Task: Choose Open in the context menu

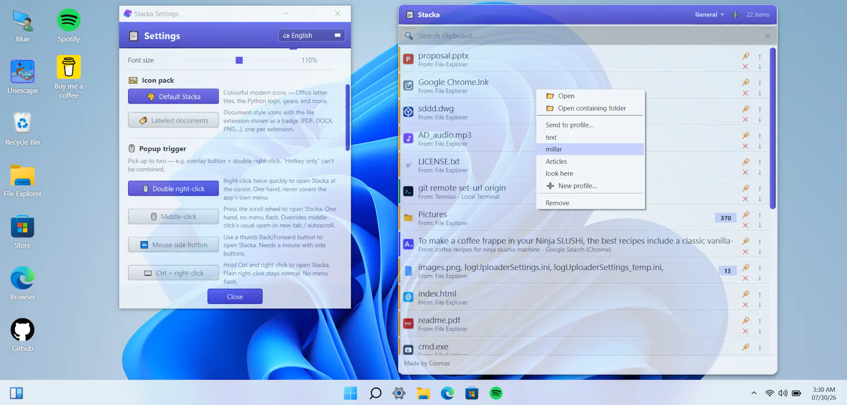Action: pos(590,96)
